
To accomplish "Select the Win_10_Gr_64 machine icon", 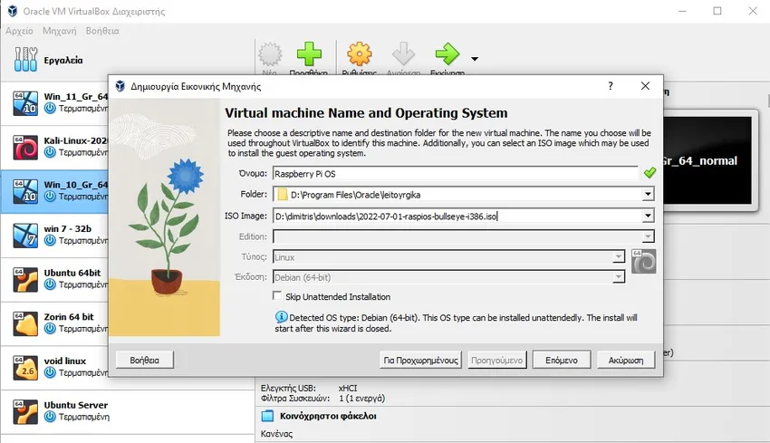I will pos(25,191).
